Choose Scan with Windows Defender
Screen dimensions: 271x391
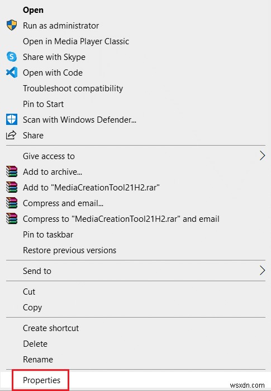[x=79, y=120]
